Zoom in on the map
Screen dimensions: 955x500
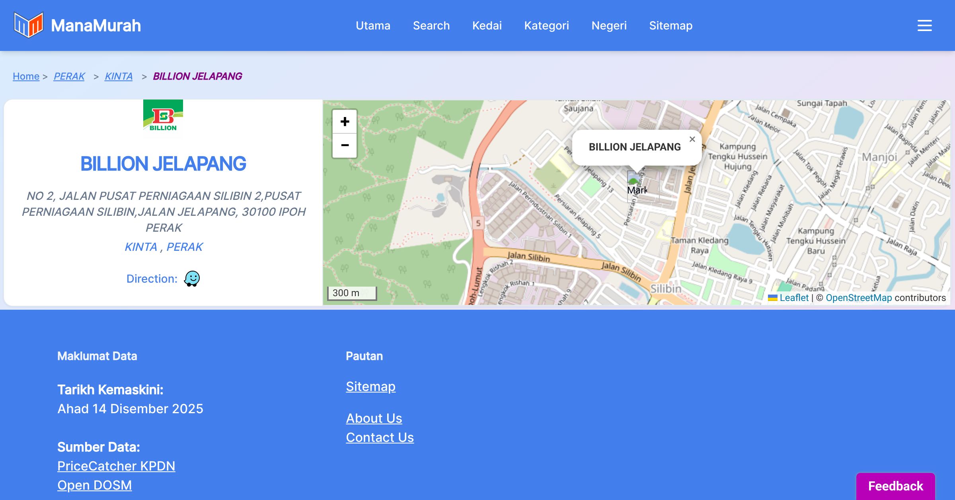[345, 121]
